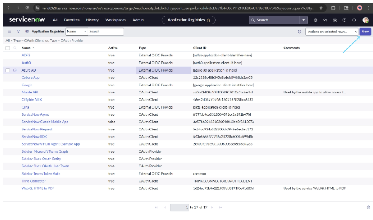Click the New button
The height and width of the screenshot is (220, 373).
[365, 32]
